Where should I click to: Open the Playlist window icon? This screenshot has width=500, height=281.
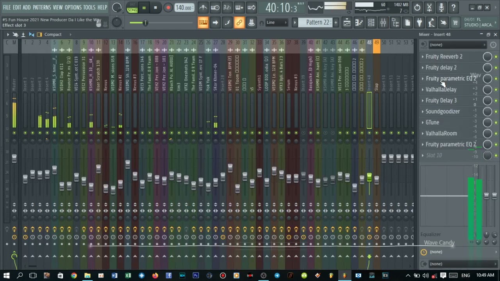[x=347, y=23]
